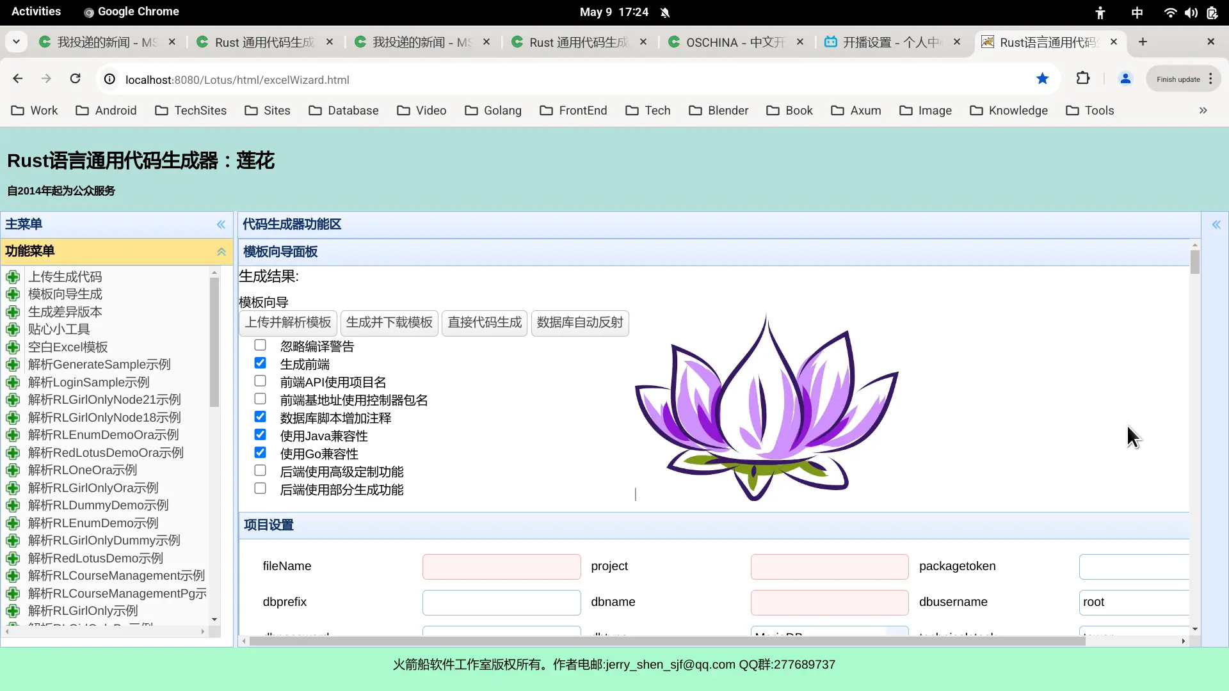Toggle the 忽略编译警告 checkbox
Viewport: 1229px width, 691px height.
coord(261,345)
